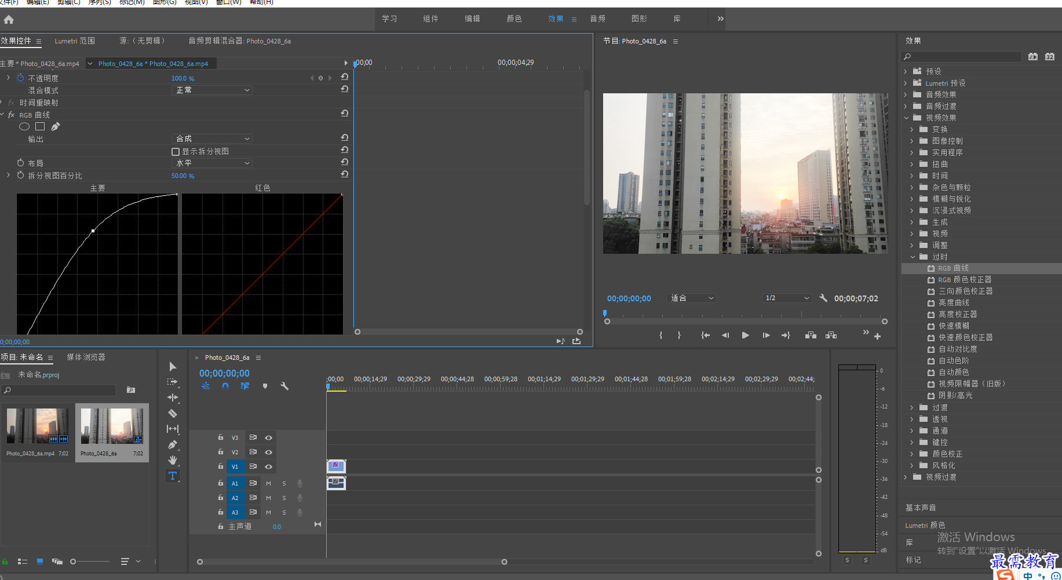Reset the 拆分视图百分比 parameter
This screenshot has width=1062, height=580.
(x=345, y=174)
